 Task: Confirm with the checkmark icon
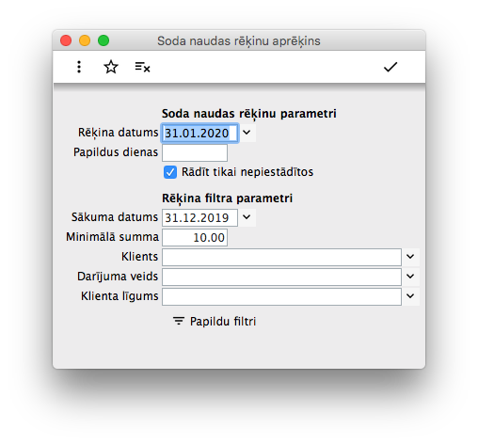[390, 67]
